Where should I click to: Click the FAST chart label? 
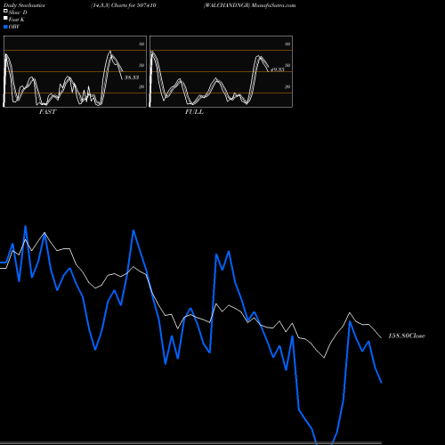47,112
